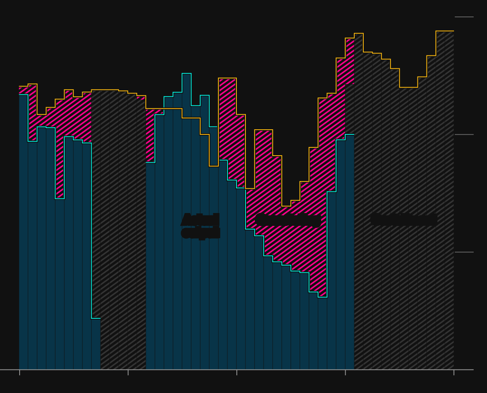Image resolution: width=487 pixels, height=393 pixels.
Task: Click the fourth x-axis tick from the left
Action: pos(346,372)
